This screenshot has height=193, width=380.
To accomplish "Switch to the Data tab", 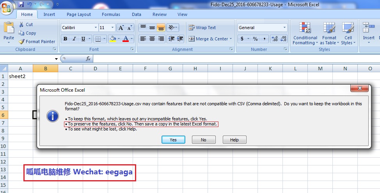I will click(137, 14).
